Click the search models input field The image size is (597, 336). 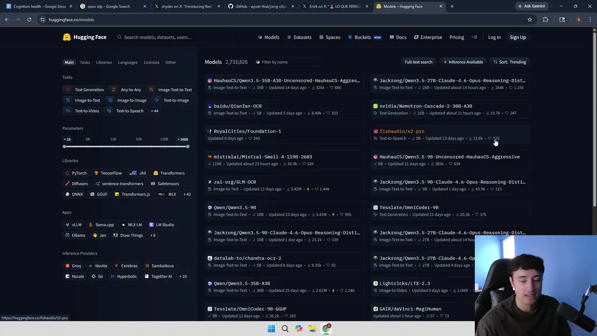point(174,37)
